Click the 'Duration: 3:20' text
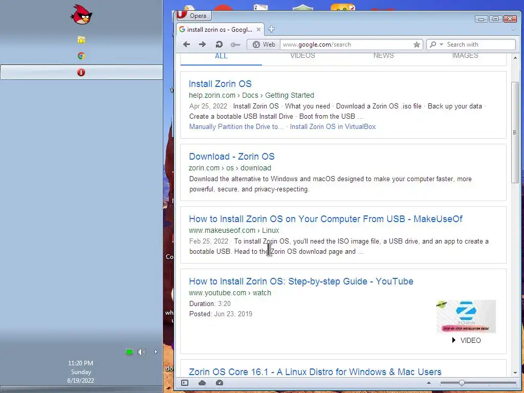Image resolution: width=524 pixels, height=393 pixels. coord(210,304)
